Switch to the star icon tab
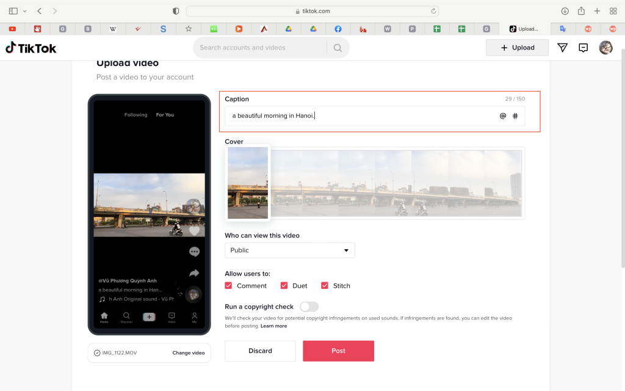Viewport: 625px width, 391px height. (189, 29)
